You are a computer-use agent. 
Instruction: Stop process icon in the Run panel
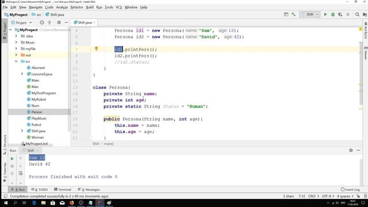[x=12, y=166]
